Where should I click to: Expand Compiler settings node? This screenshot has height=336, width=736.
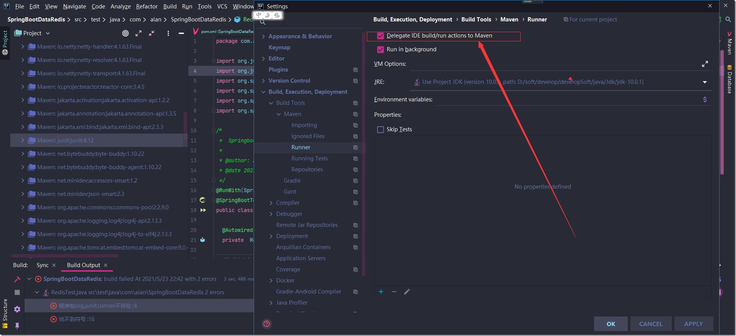[x=271, y=203]
